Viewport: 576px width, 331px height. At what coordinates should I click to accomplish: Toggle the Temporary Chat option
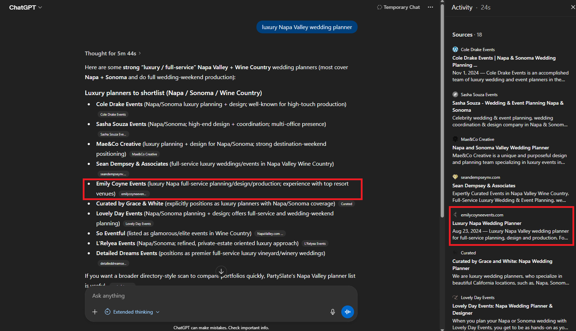pos(398,7)
